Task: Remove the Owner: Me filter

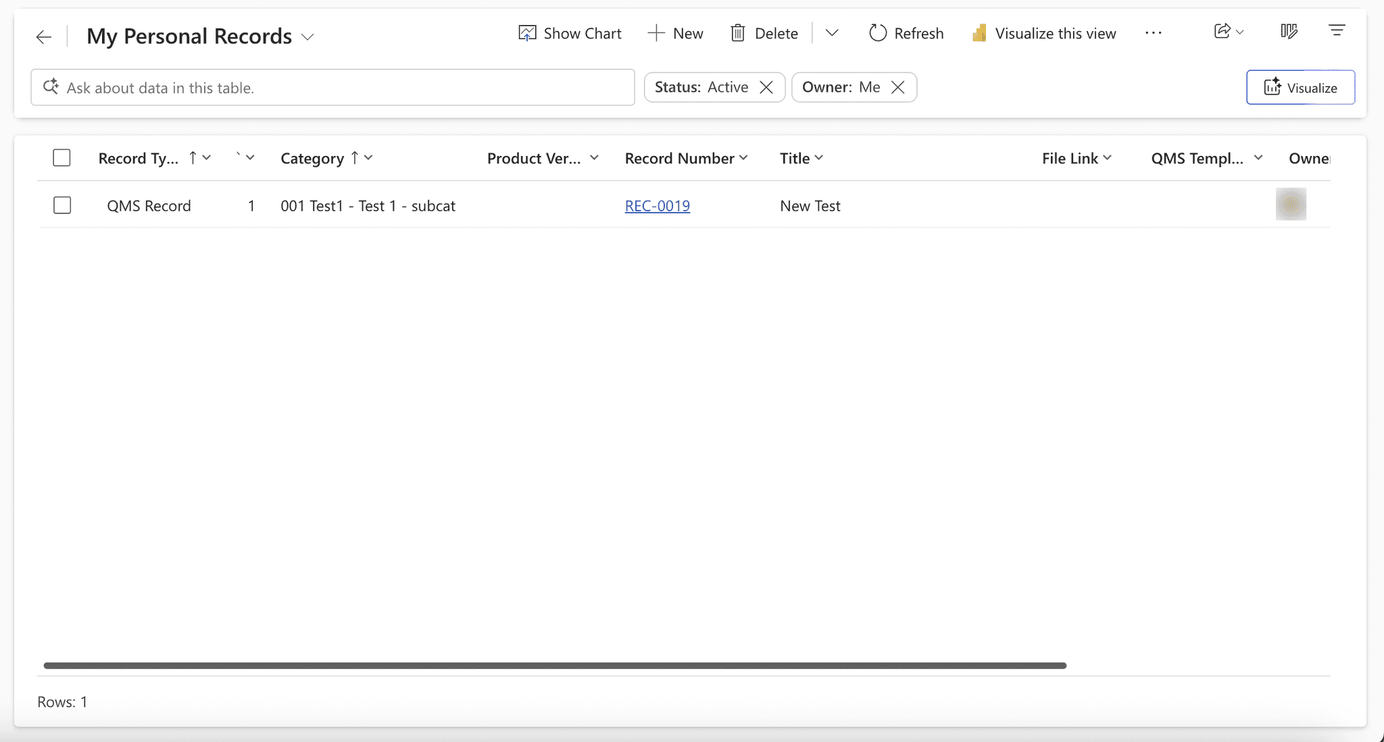Action: (x=898, y=87)
